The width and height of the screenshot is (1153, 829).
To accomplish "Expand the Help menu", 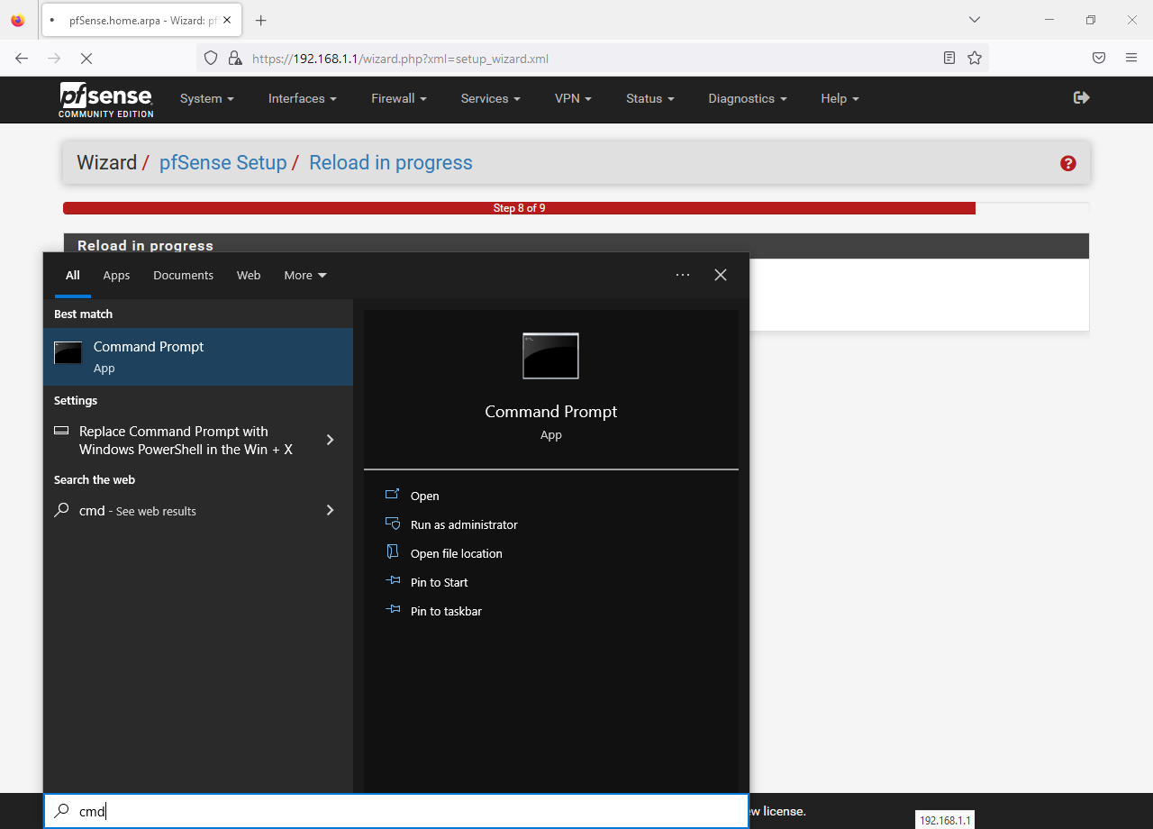I will pos(840,99).
